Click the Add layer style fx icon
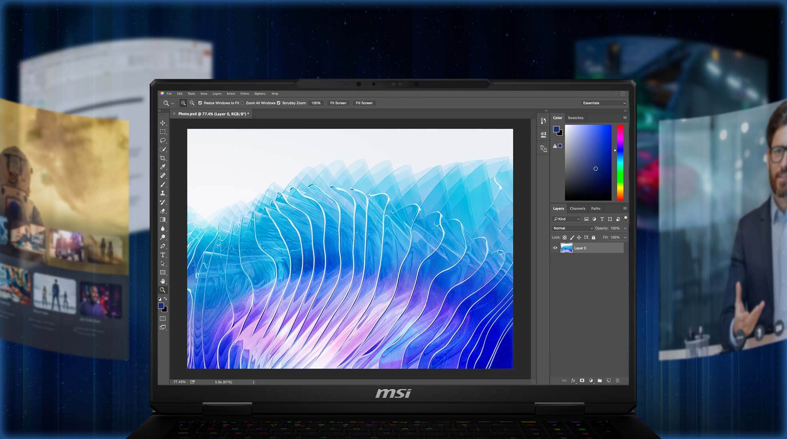This screenshot has width=787, height=439. (x=573, y=381)
